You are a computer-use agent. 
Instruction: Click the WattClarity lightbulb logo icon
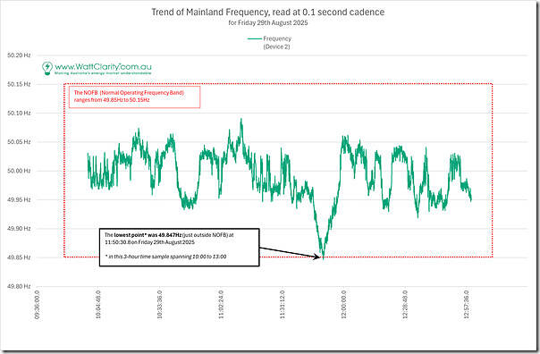coord(47,68)
